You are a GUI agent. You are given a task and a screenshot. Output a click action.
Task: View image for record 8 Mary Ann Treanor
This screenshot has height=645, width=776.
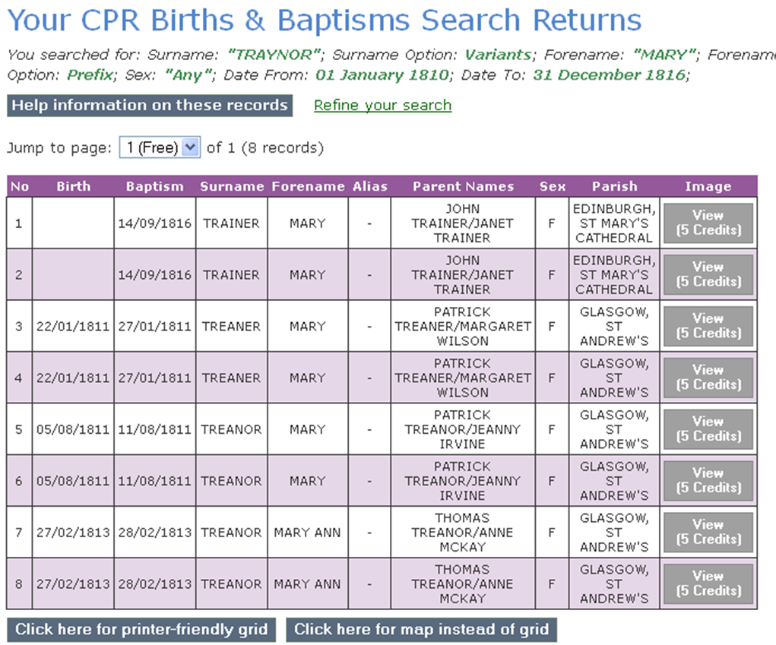click(708, 583)
